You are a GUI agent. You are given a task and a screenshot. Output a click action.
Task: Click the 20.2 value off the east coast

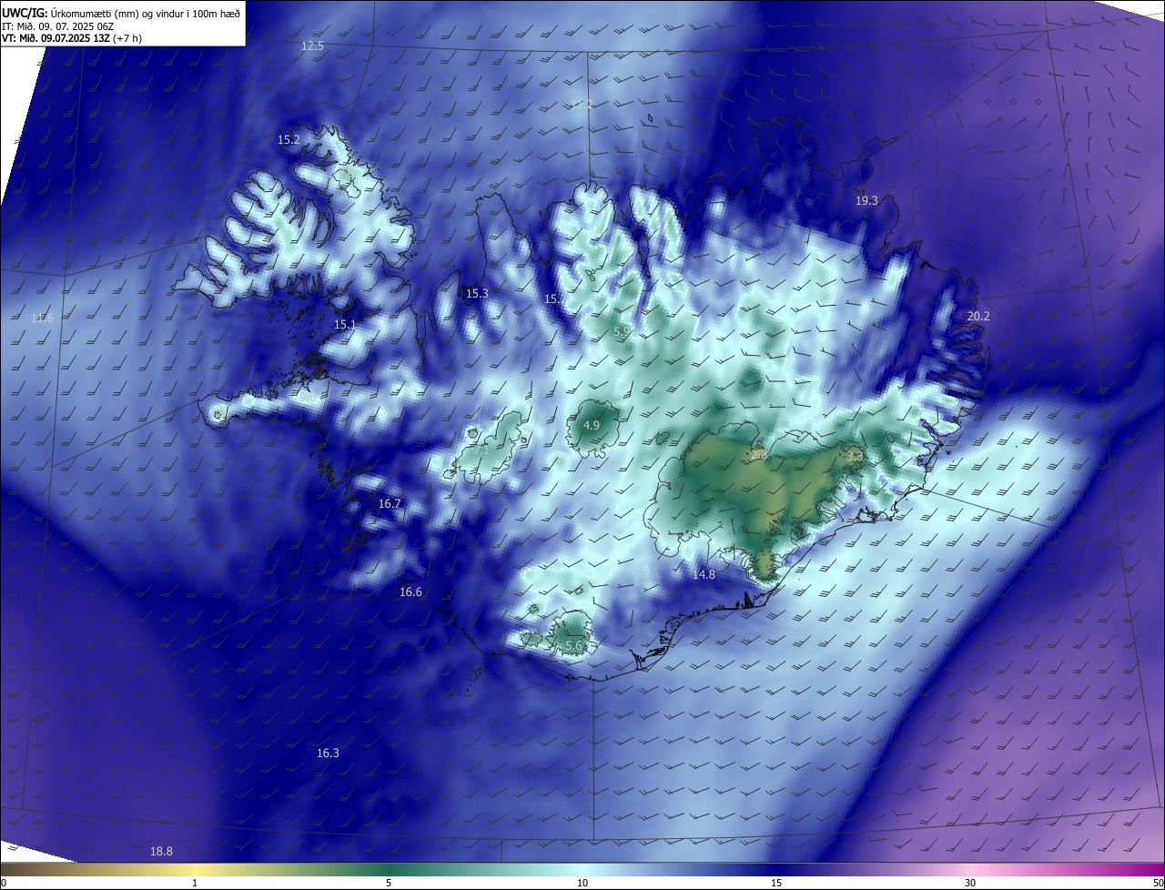(x=978, y=316)
